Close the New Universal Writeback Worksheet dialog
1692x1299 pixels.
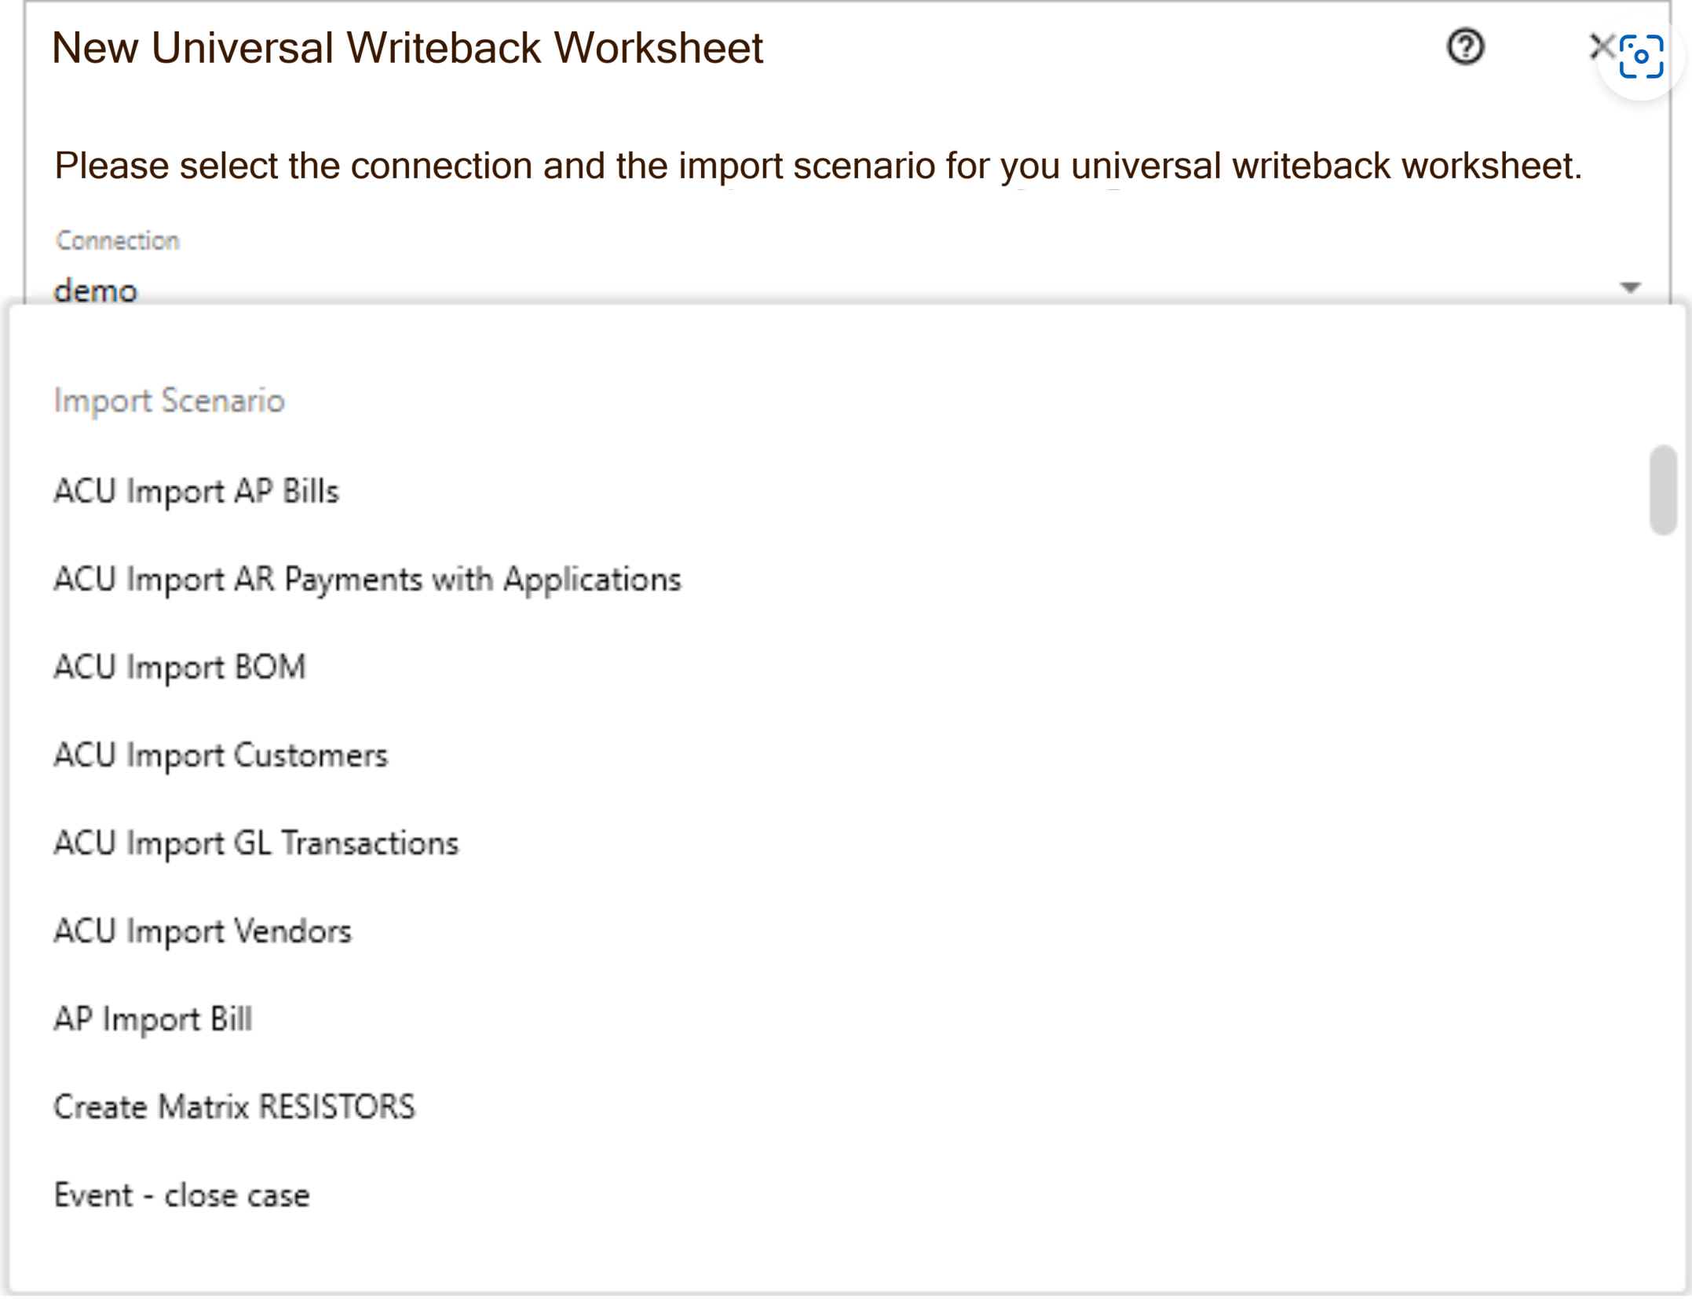pyautogui.click(x=1600, y=46)
